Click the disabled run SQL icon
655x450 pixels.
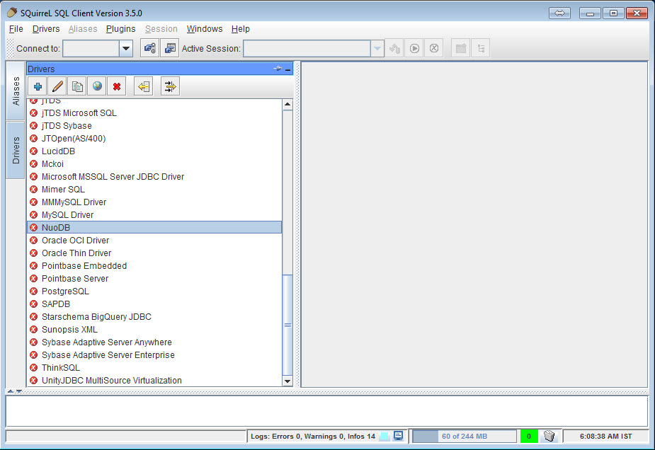coord(414,48)
